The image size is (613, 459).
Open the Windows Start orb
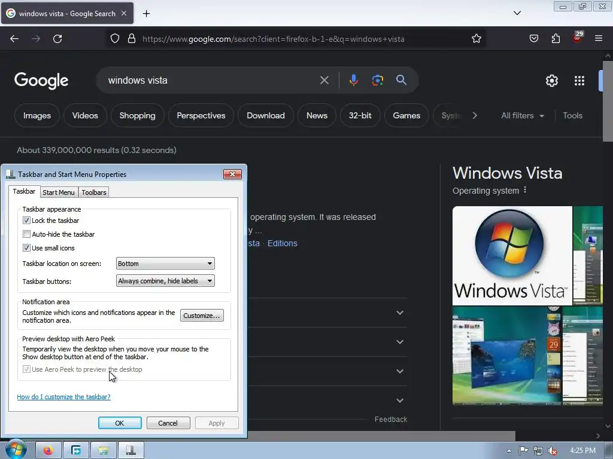[x=15, y=449]
